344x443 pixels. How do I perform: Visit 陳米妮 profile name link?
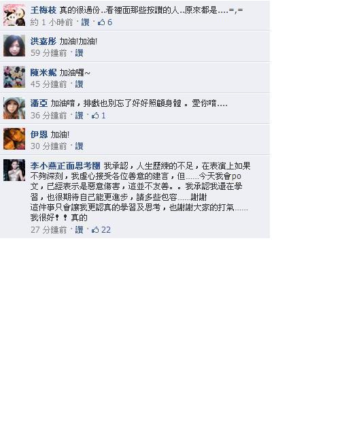44,73
